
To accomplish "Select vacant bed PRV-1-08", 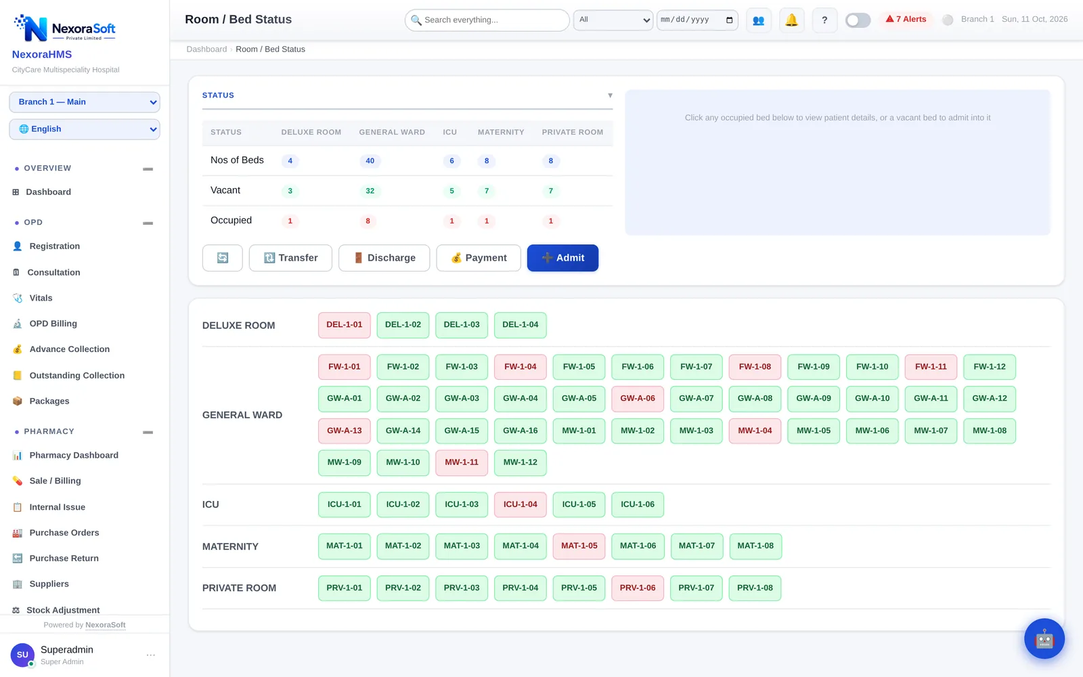I will click(x=755, y=588).
